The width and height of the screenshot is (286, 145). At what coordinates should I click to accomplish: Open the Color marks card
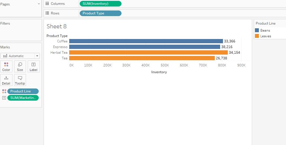click(6, 66)
